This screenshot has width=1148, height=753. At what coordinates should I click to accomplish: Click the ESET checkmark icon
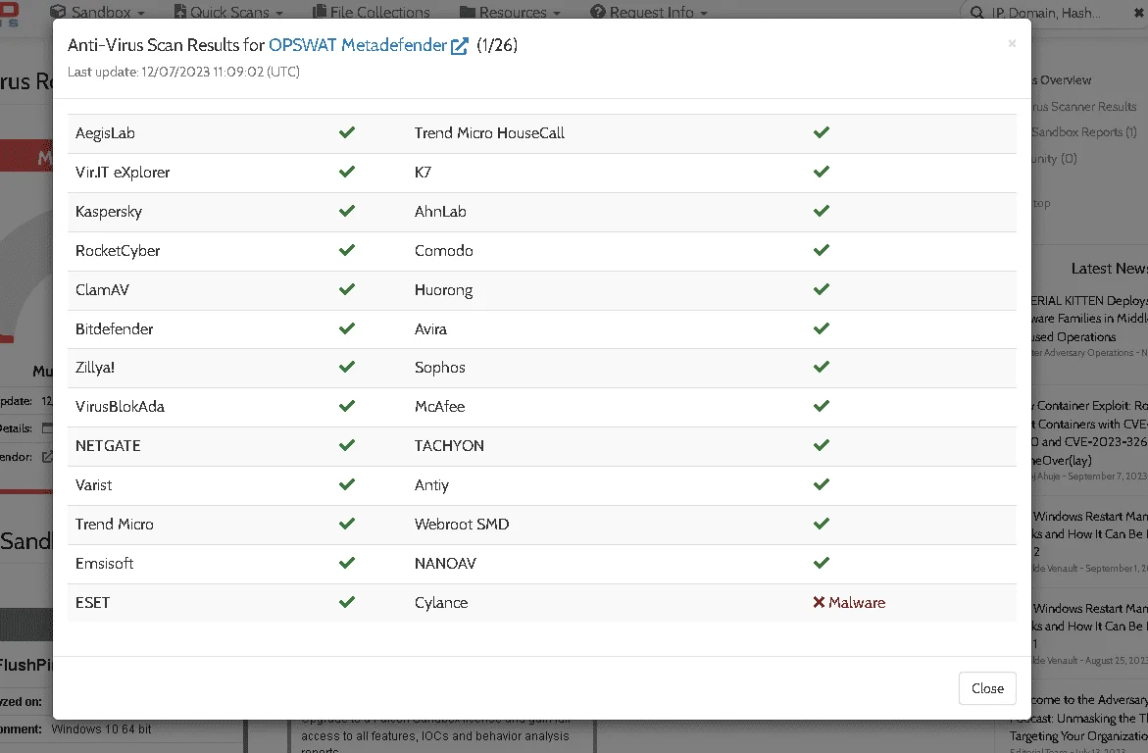[x=347, y=602]
